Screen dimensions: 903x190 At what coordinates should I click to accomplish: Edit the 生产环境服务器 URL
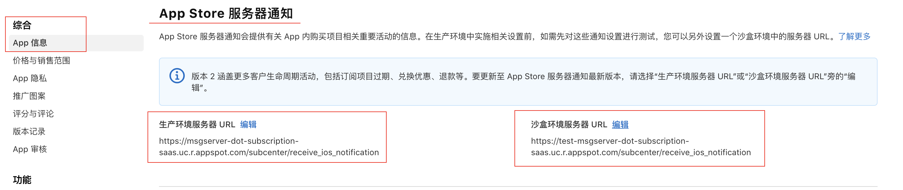pyautogui.click(x=248, y=125)
